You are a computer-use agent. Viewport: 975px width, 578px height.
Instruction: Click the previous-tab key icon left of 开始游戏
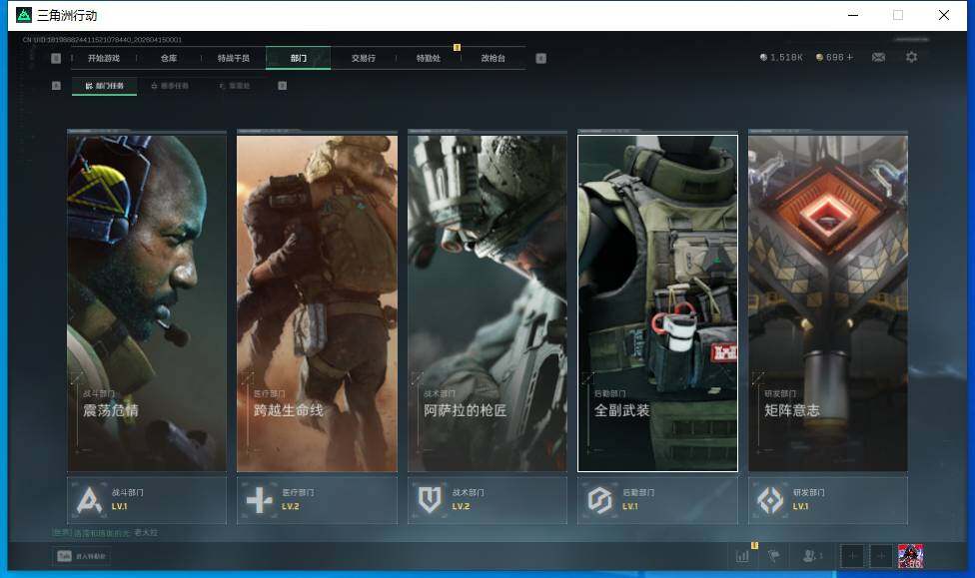click(56, 58)
